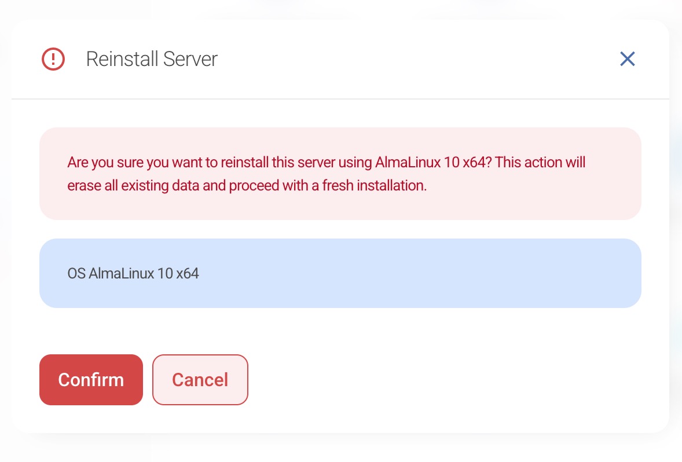Confirm the server reinstall
Screen dimensions: 682x462
click(91, 380)
